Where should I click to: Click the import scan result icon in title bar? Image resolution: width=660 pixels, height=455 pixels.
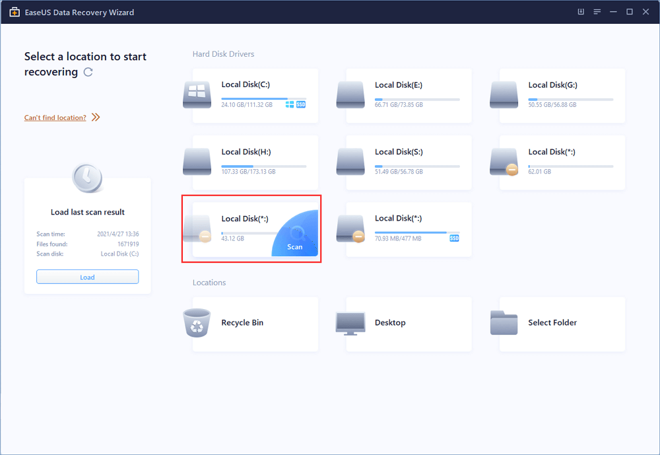pos(581,12)
